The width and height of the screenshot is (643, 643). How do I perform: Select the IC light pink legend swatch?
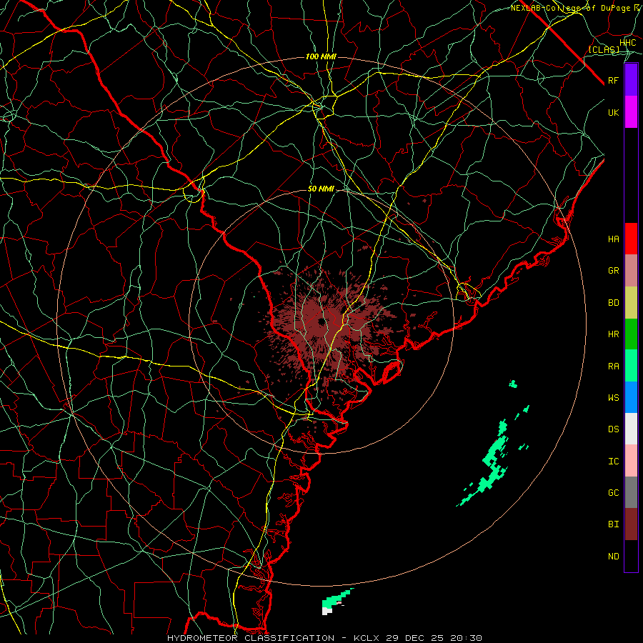click(x=631, y=461)
